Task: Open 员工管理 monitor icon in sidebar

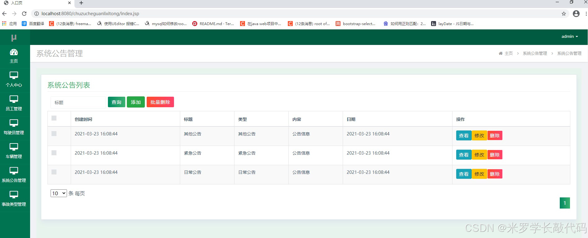Action: [x=14, y=99]
